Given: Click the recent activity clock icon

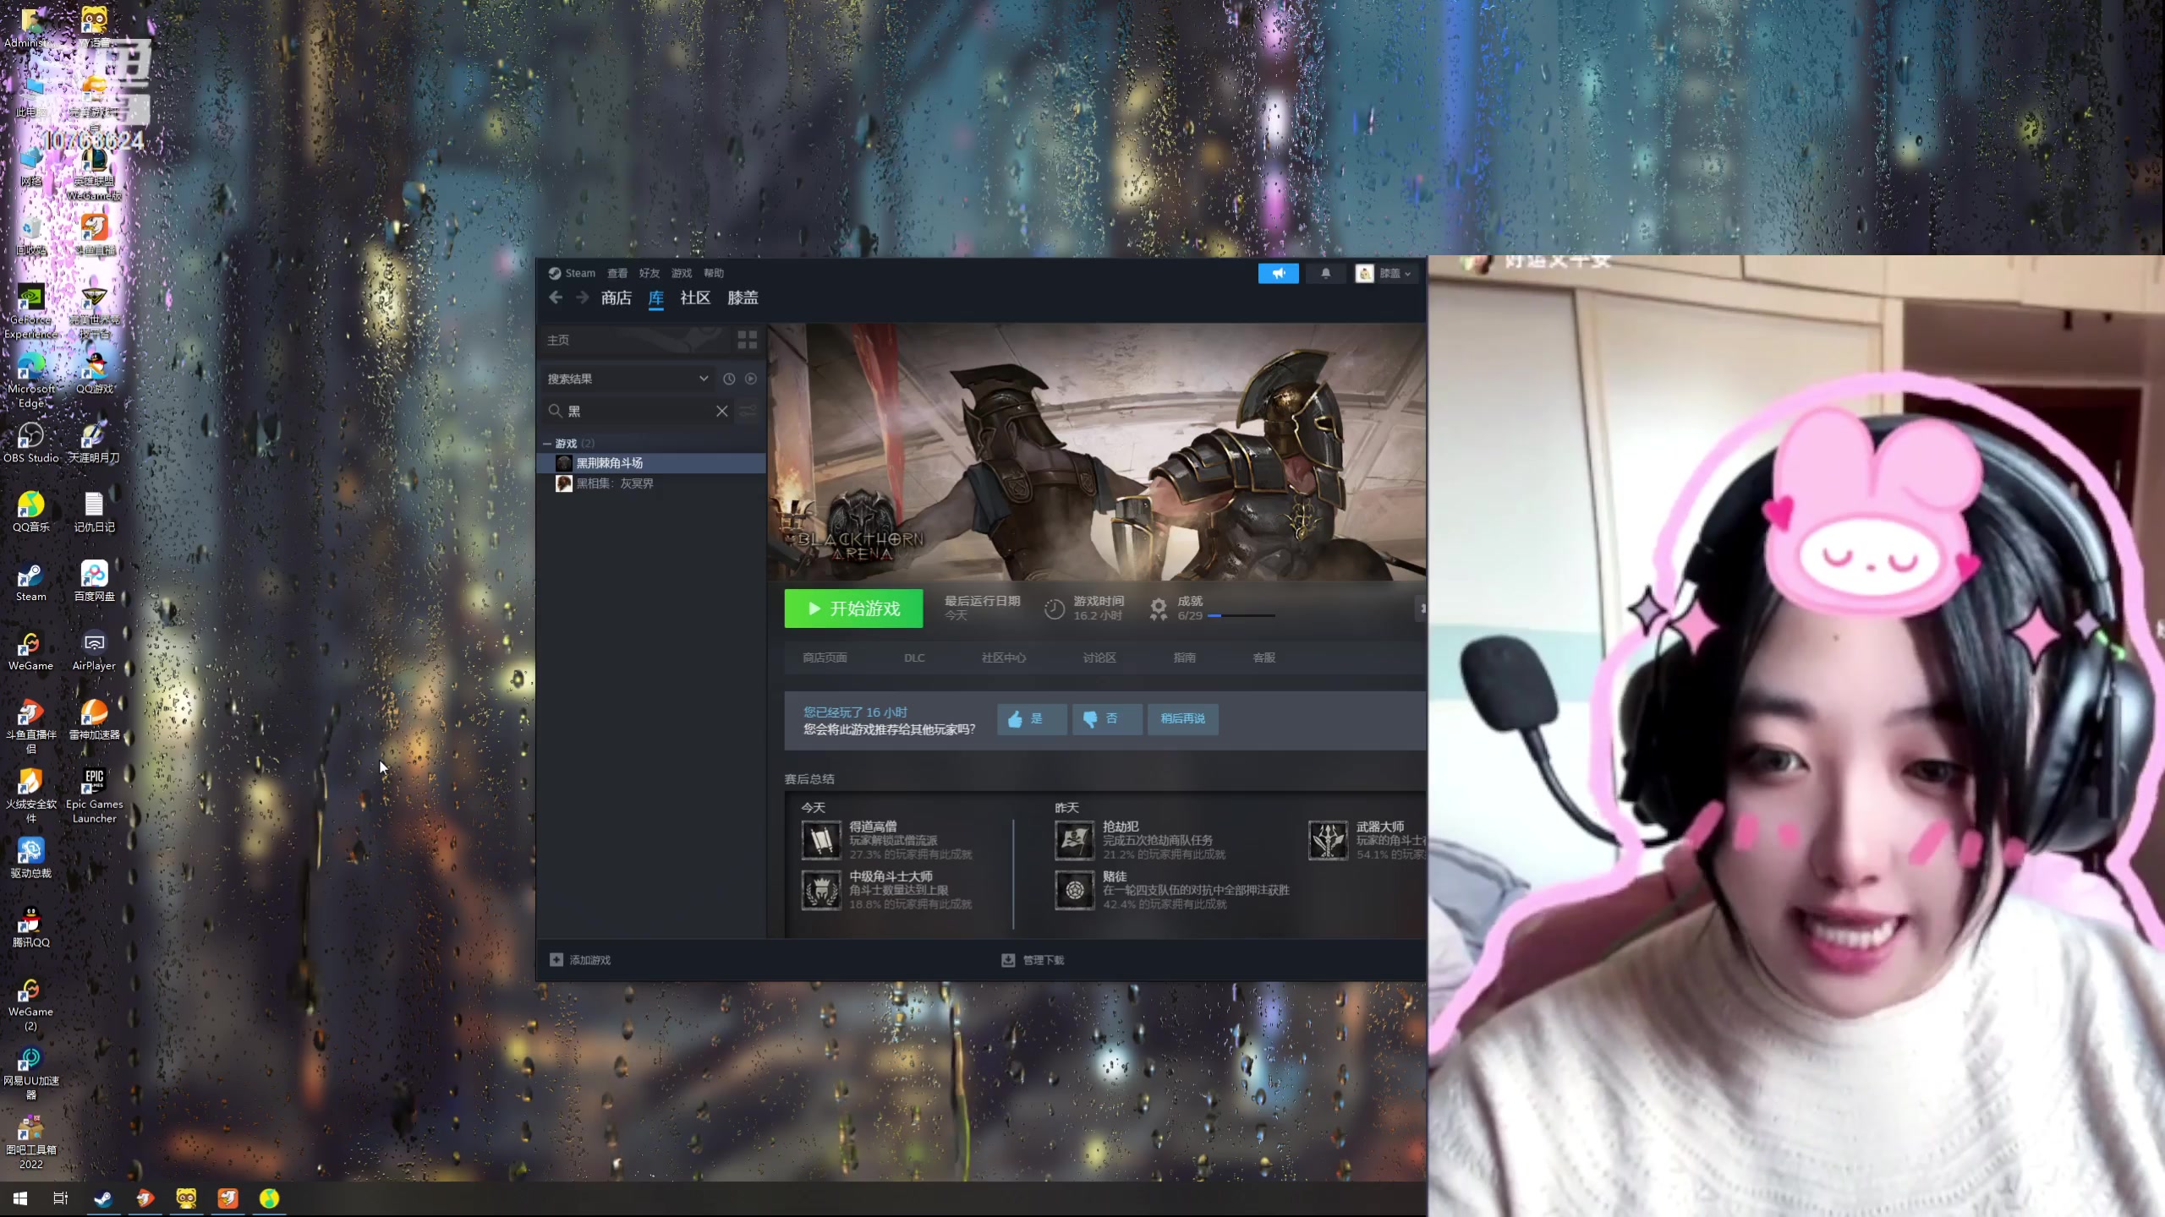Looking at the screenshot, I should pyautogui.click(x=729, y=379).
